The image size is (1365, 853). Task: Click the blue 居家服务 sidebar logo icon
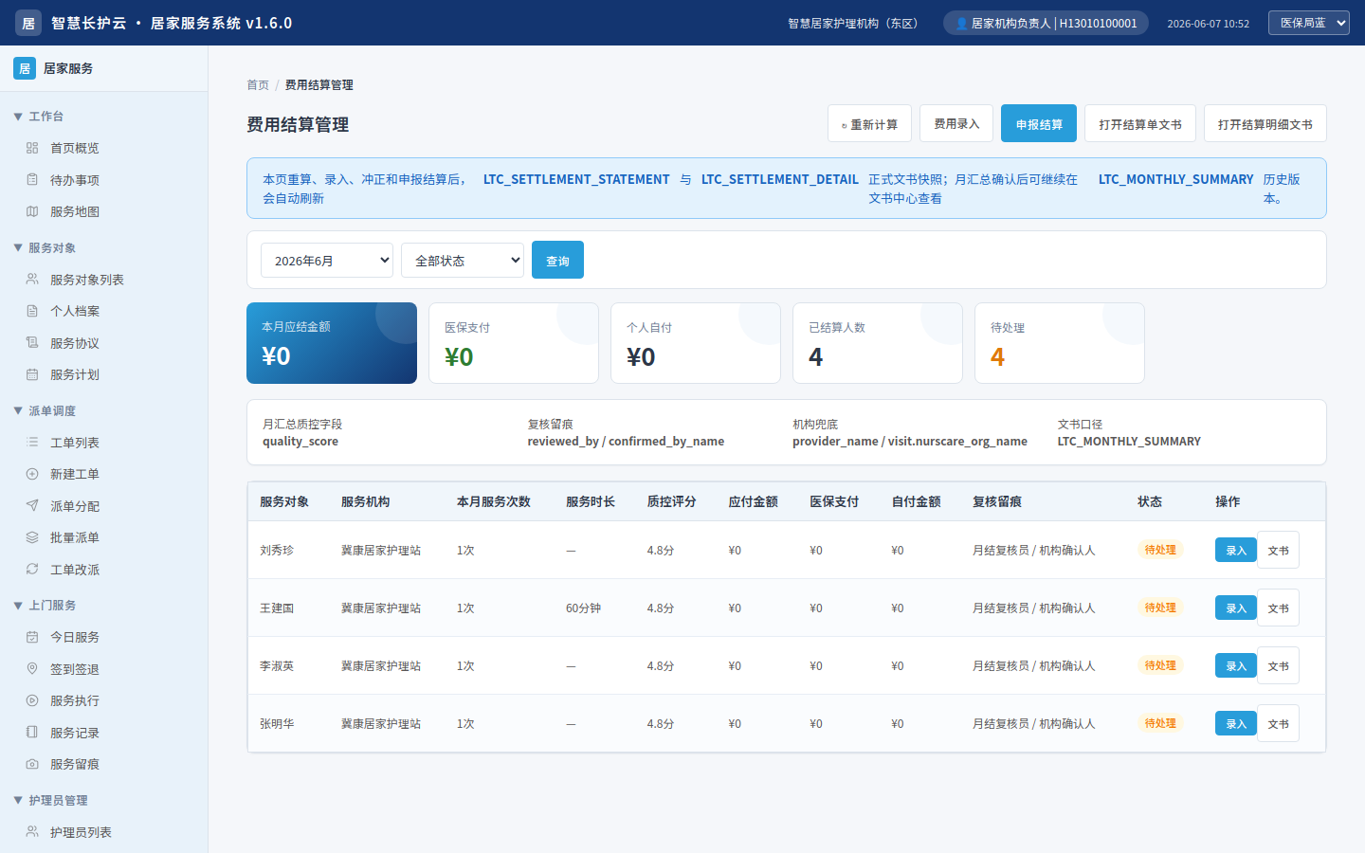pos(25,68)
